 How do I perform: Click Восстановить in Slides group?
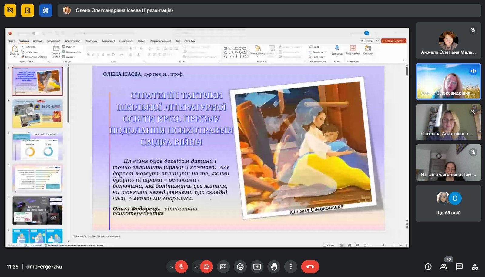coord(72,52)
